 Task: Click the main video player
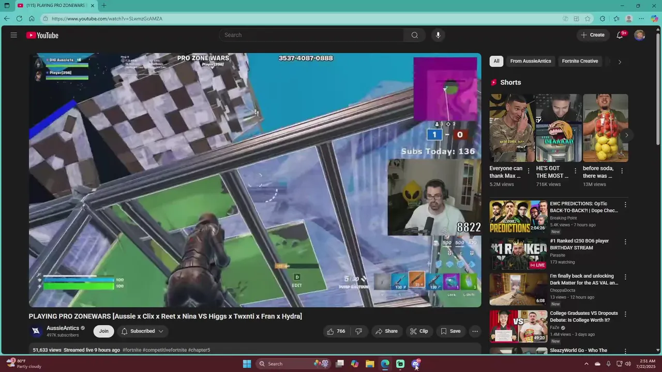255,180
